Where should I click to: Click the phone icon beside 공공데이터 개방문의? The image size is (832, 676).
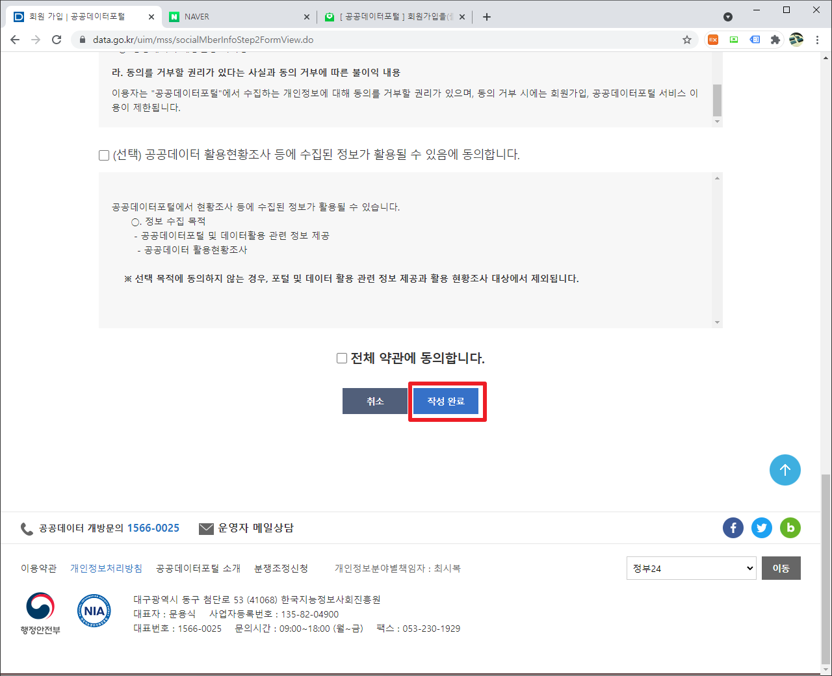coord(27,528)
